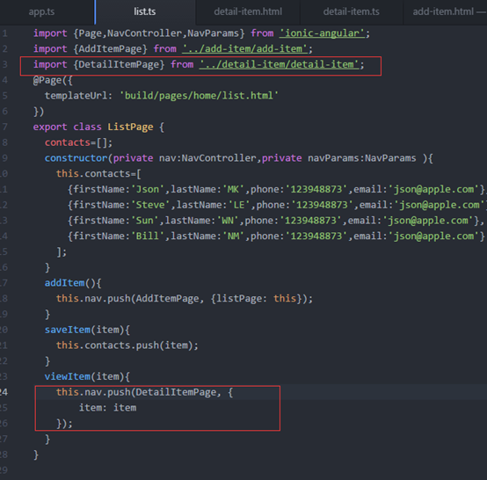Switch to the add-item.html tab
The image size is (487, 480).
(443, 11)
